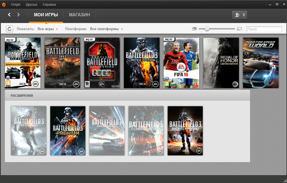287x183 pixels.
Task: Open Battlefield 3 Armored Kill expansion
Action: [107, 131]
